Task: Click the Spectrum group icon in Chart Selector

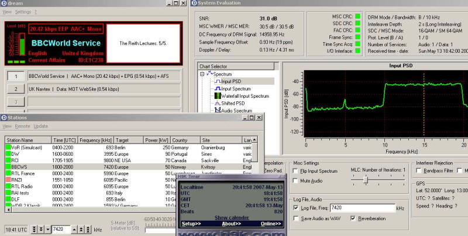Action: pos(209,74)
